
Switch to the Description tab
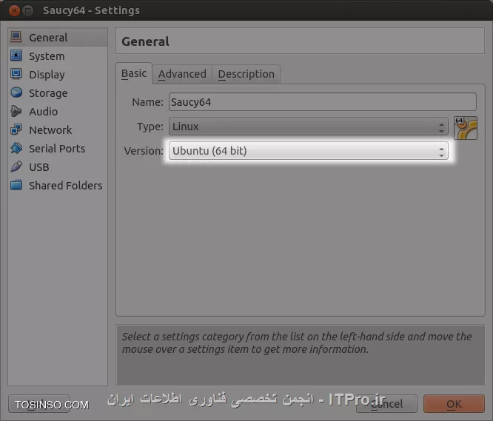(246, 74)
